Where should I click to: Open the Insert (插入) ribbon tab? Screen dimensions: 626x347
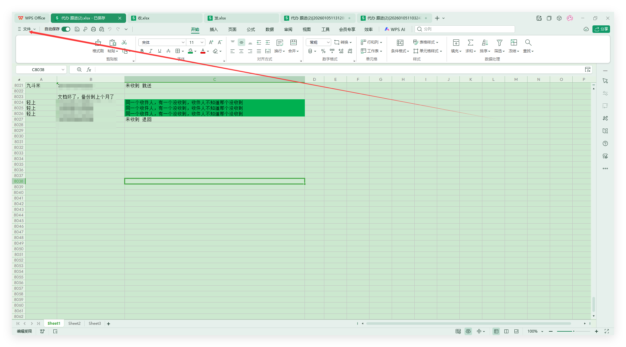214,29
